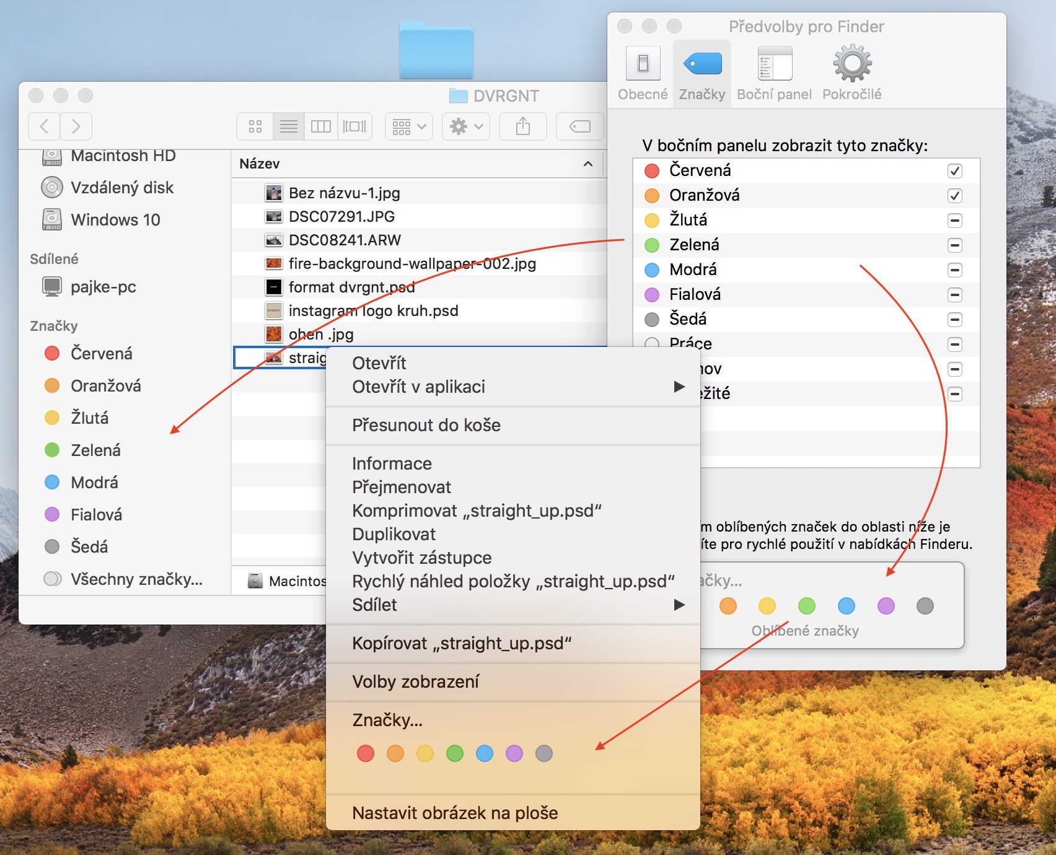Toggle Práce tag checkbox in preferences
Viewport: 1056px width, 855px height.
(955, 344)
